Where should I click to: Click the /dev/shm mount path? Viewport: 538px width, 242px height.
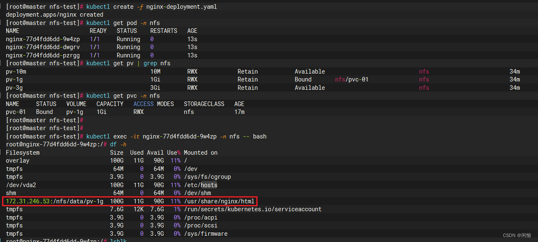197,193
